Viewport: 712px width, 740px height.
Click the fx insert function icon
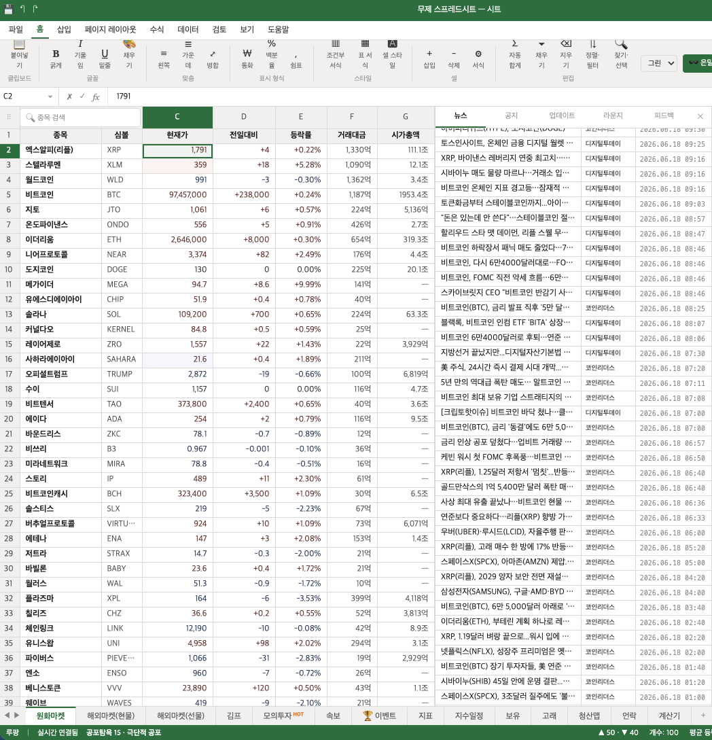coord(96,96)
